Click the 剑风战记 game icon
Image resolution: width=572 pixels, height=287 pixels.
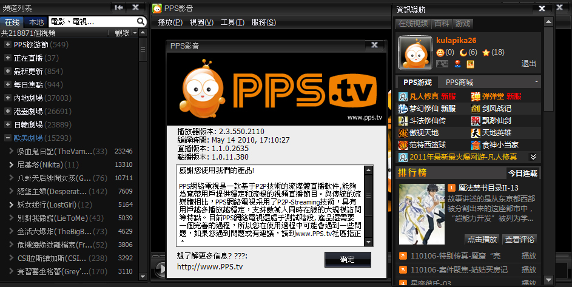476,109
